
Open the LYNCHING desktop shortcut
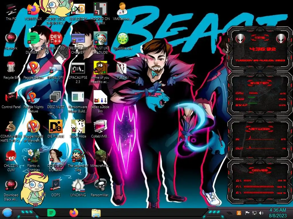[78, 185]
